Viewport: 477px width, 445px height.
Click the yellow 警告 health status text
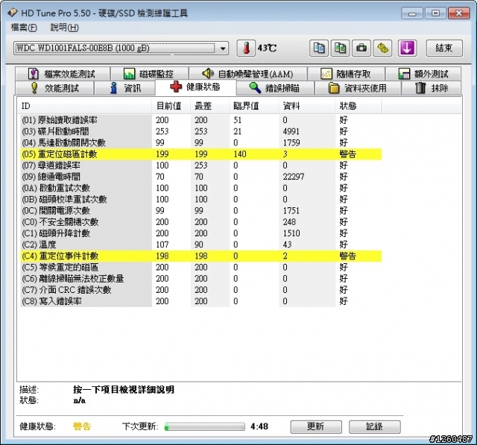82,426
